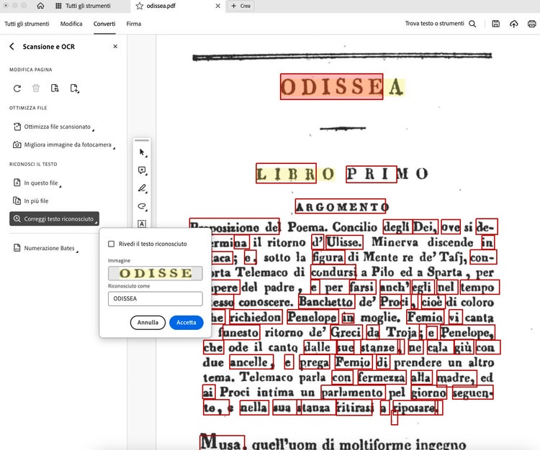
Task: Close the Scansione e OCR panel
Action: tap(115, 47)
